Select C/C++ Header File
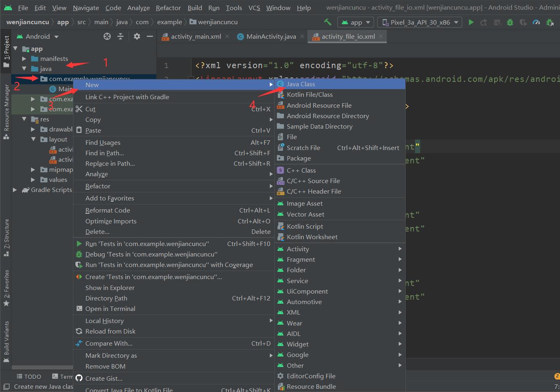 click(340, 191)
